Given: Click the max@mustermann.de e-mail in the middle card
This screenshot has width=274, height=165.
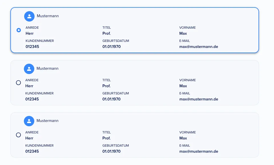Looking at the screenshot, I should 199,99.
